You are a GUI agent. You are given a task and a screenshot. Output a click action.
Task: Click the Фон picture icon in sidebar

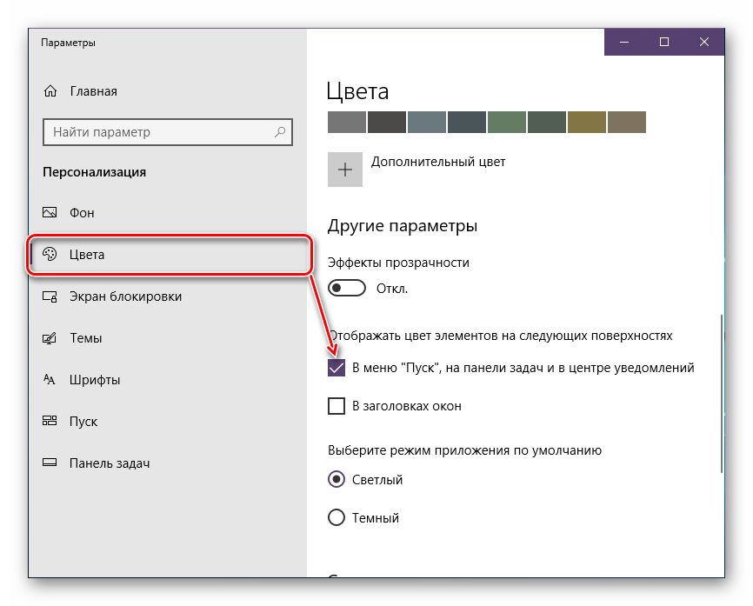pyautogui.click(x=50, y=213)
